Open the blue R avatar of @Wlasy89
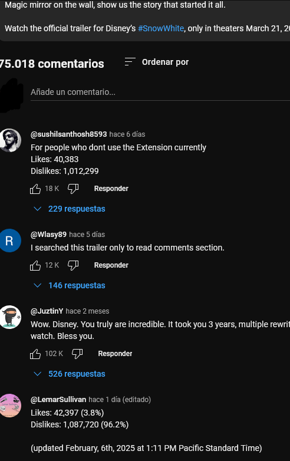Screen dimensions: 290x461 coord(10,241)
